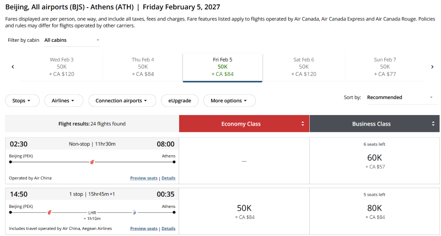Sort by Economy Class price arrows

[x=303, y=124]
